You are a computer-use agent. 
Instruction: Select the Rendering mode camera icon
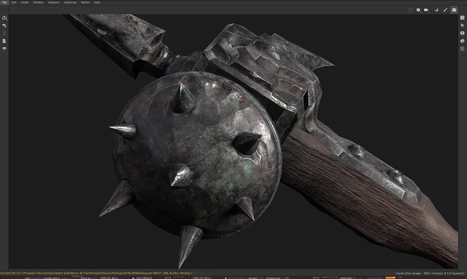(x=454, y=10)
